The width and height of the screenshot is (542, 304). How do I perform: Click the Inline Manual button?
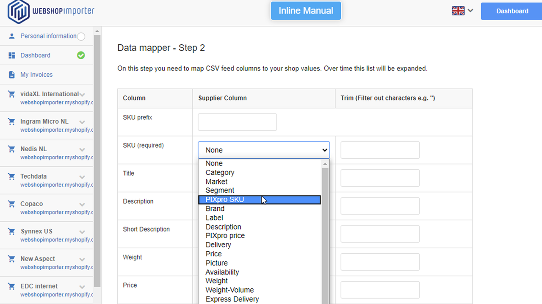306,11
